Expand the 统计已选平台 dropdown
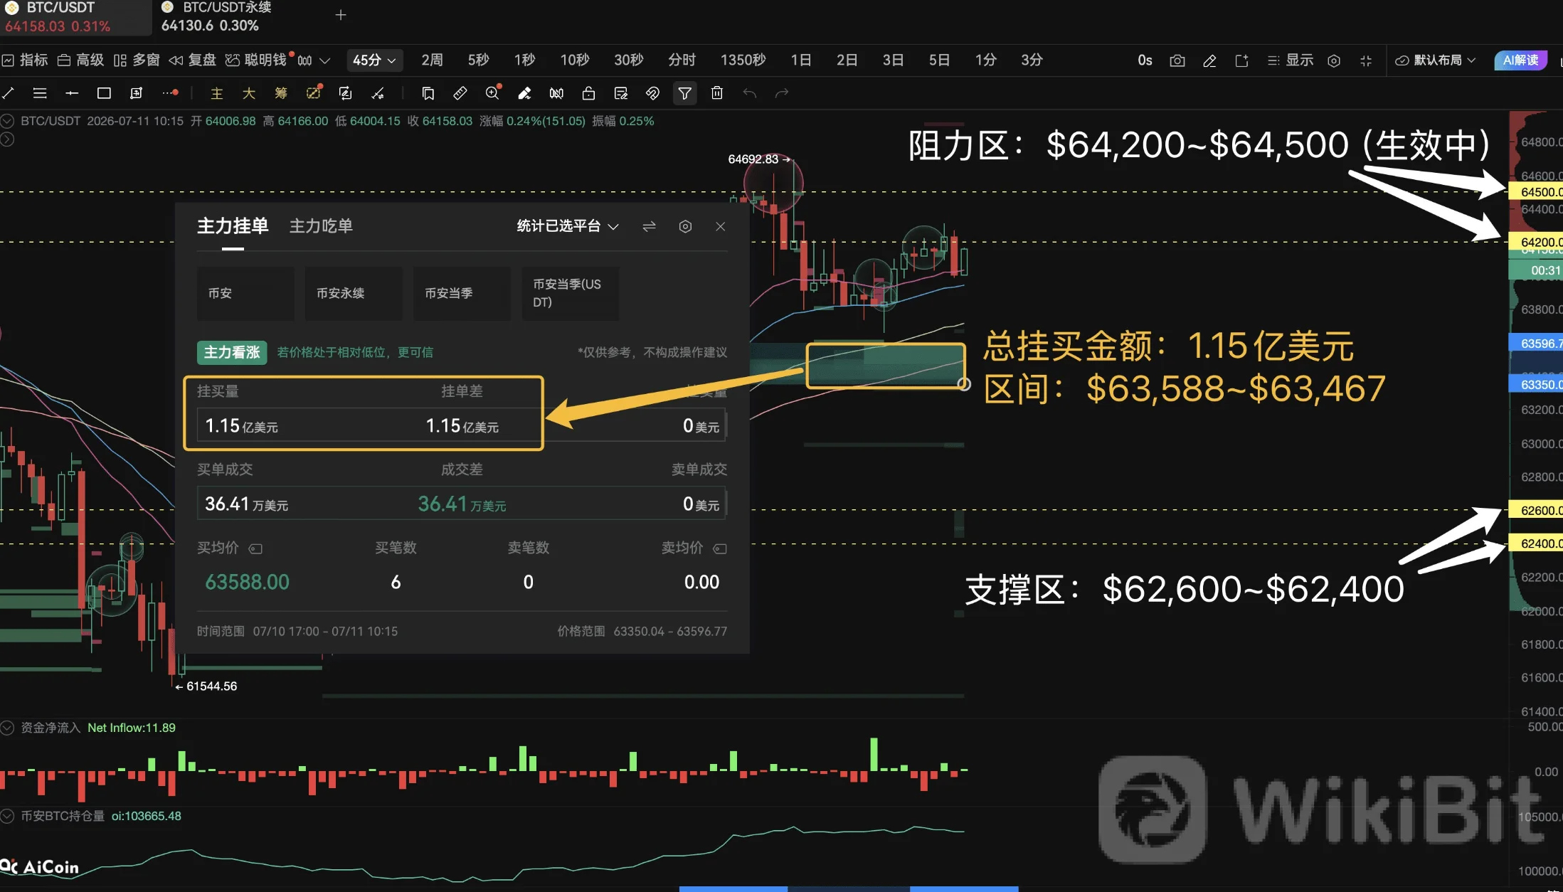This screenshot has height=892, width=1563. (567, 226)
